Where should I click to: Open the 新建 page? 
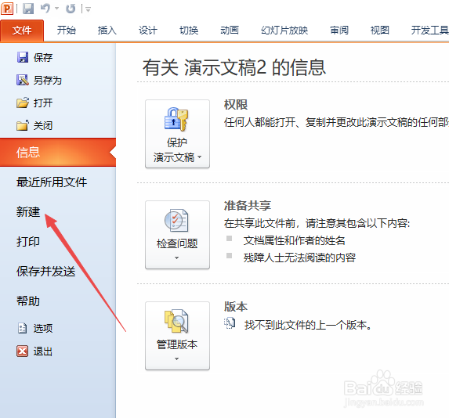pos(28,211)
